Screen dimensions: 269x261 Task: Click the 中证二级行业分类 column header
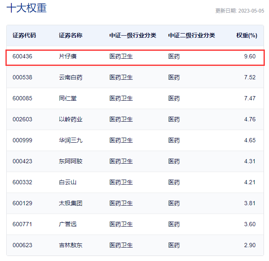click(x=191, y=36)
